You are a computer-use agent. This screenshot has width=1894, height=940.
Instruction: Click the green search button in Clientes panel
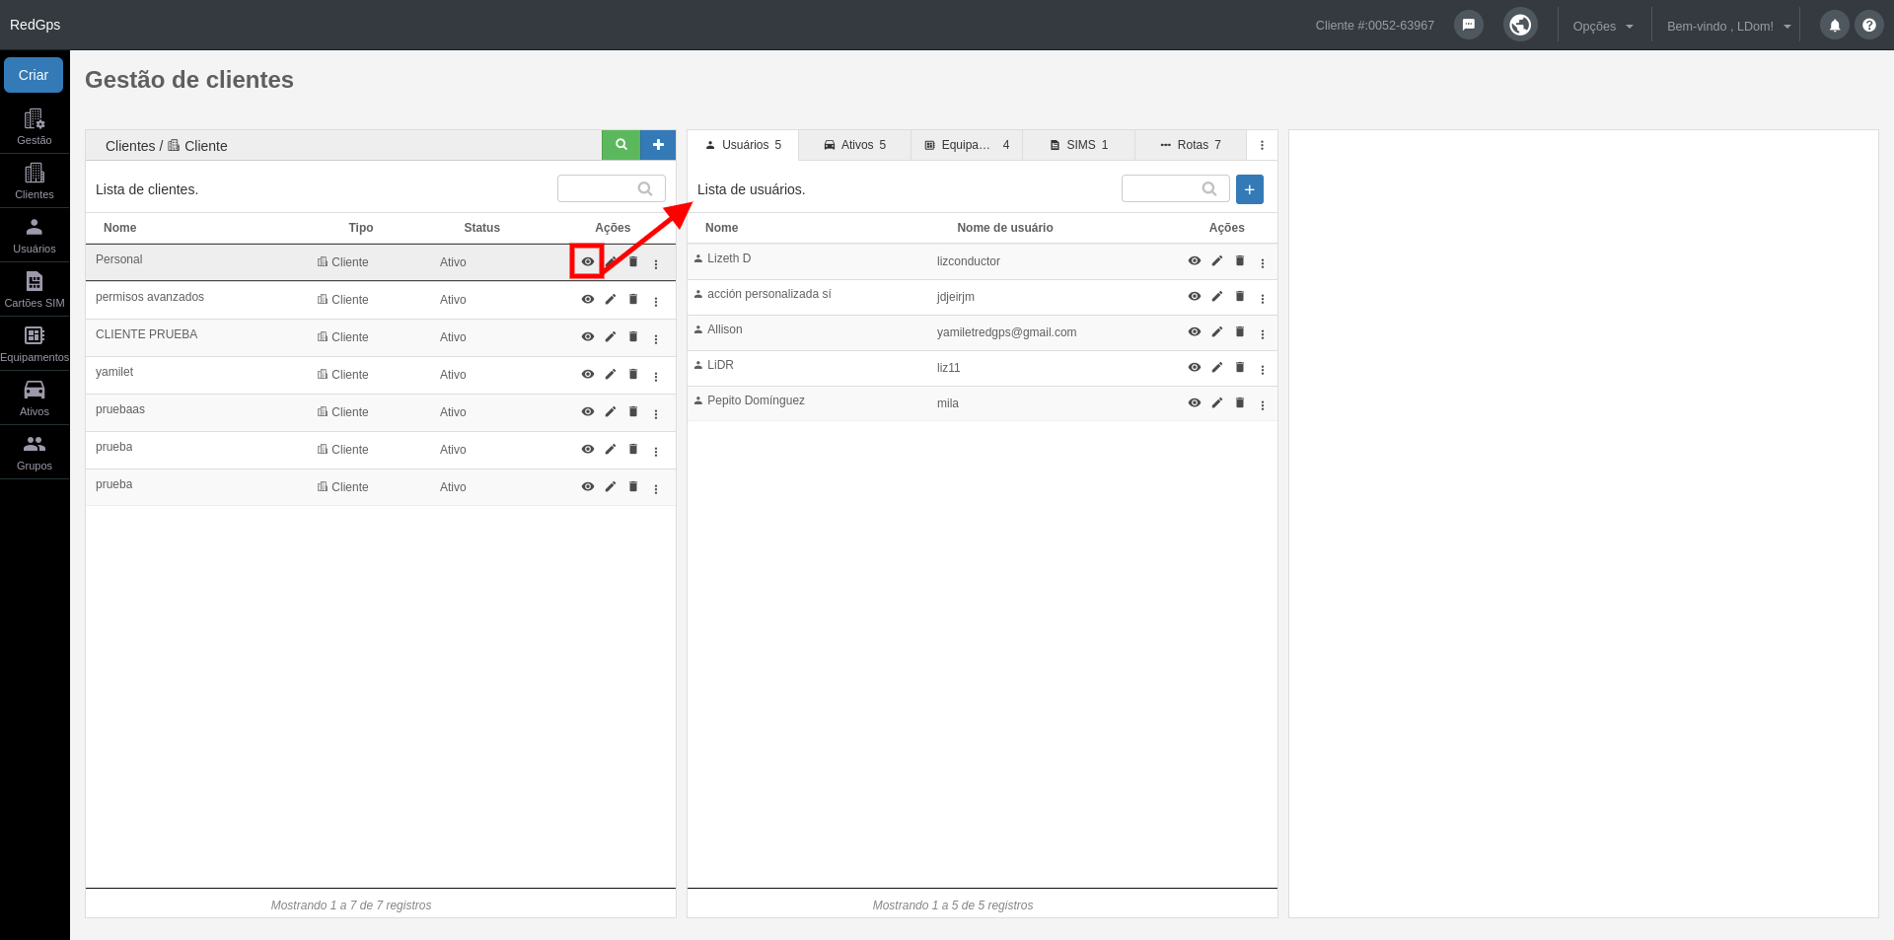[621, 145]
